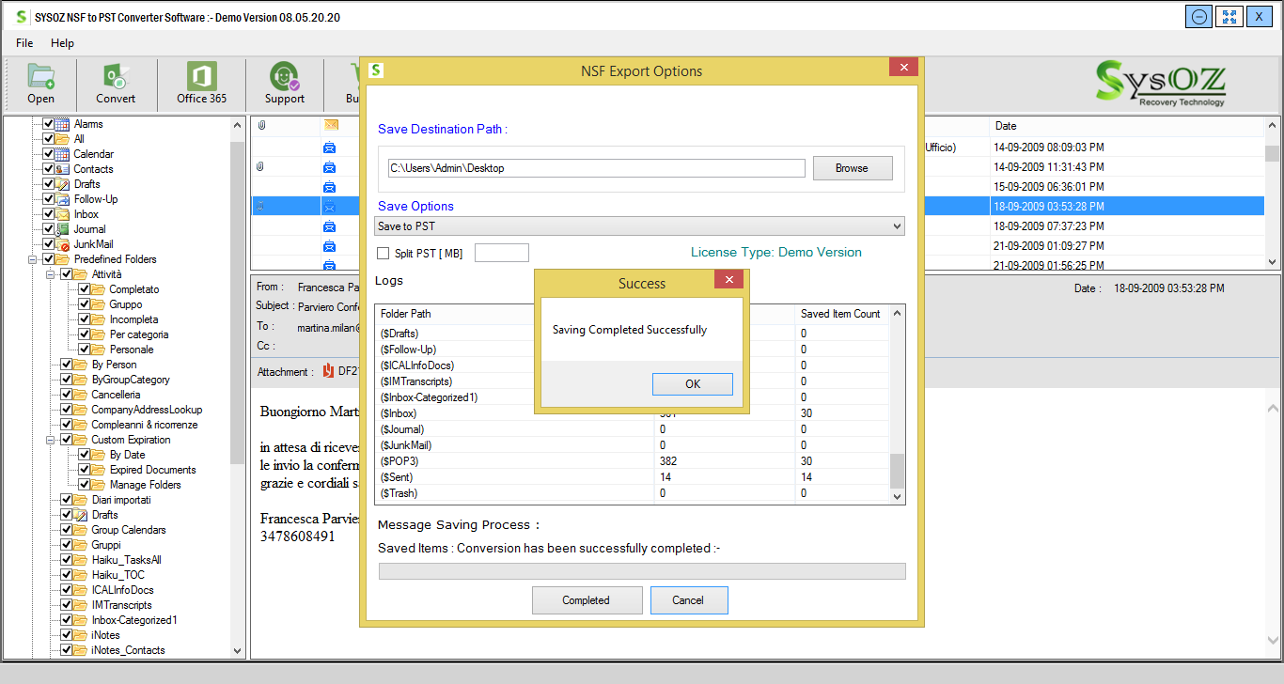Screen dimensions: 1284x684
Task: Click the NSF Export Options dialog logo icon
Action: 376,70
